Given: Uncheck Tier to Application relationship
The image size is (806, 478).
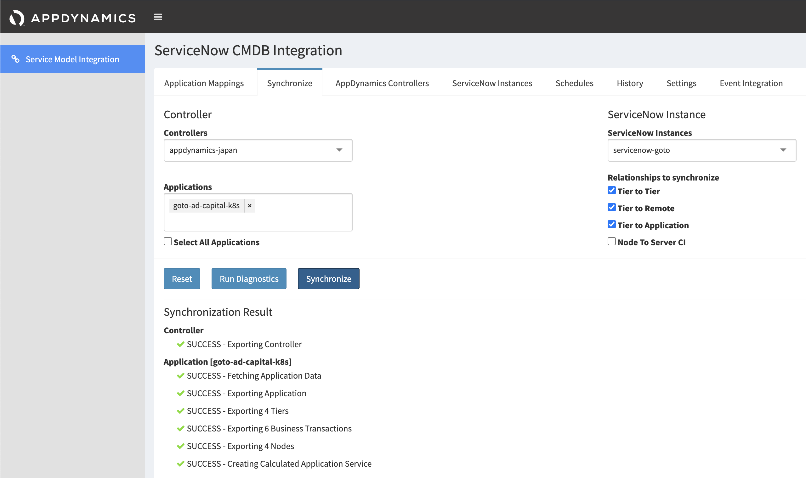Looking at the screenshot, I should coord(612,225).
